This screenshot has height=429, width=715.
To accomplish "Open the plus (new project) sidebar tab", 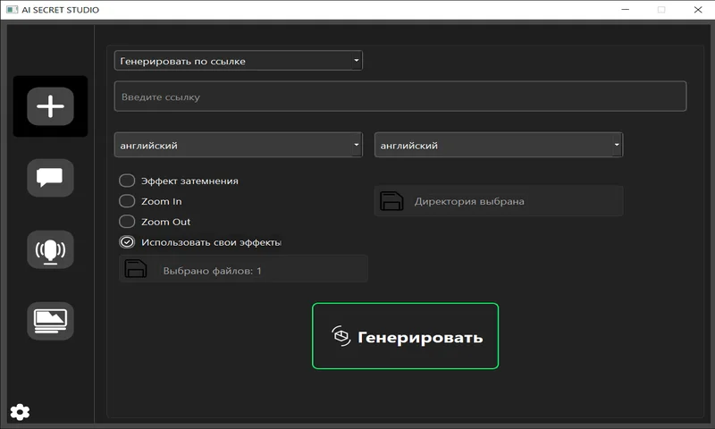I will pyautogui.click(x=50, y=106).
